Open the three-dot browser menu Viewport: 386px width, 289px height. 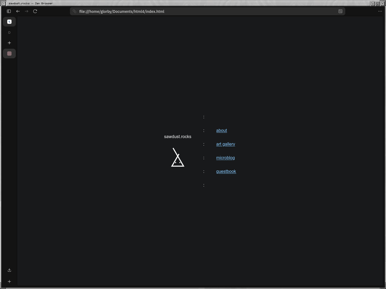[x=380, y=11]
